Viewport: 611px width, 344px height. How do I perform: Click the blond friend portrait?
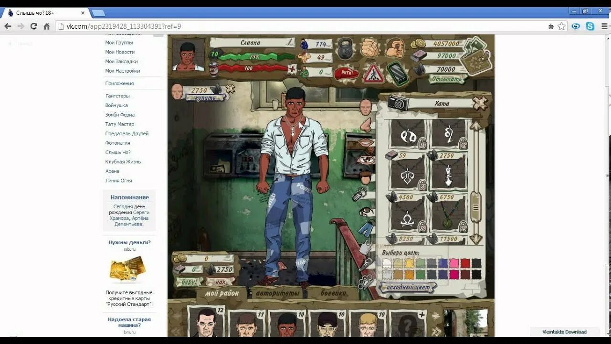click(367, 323)
